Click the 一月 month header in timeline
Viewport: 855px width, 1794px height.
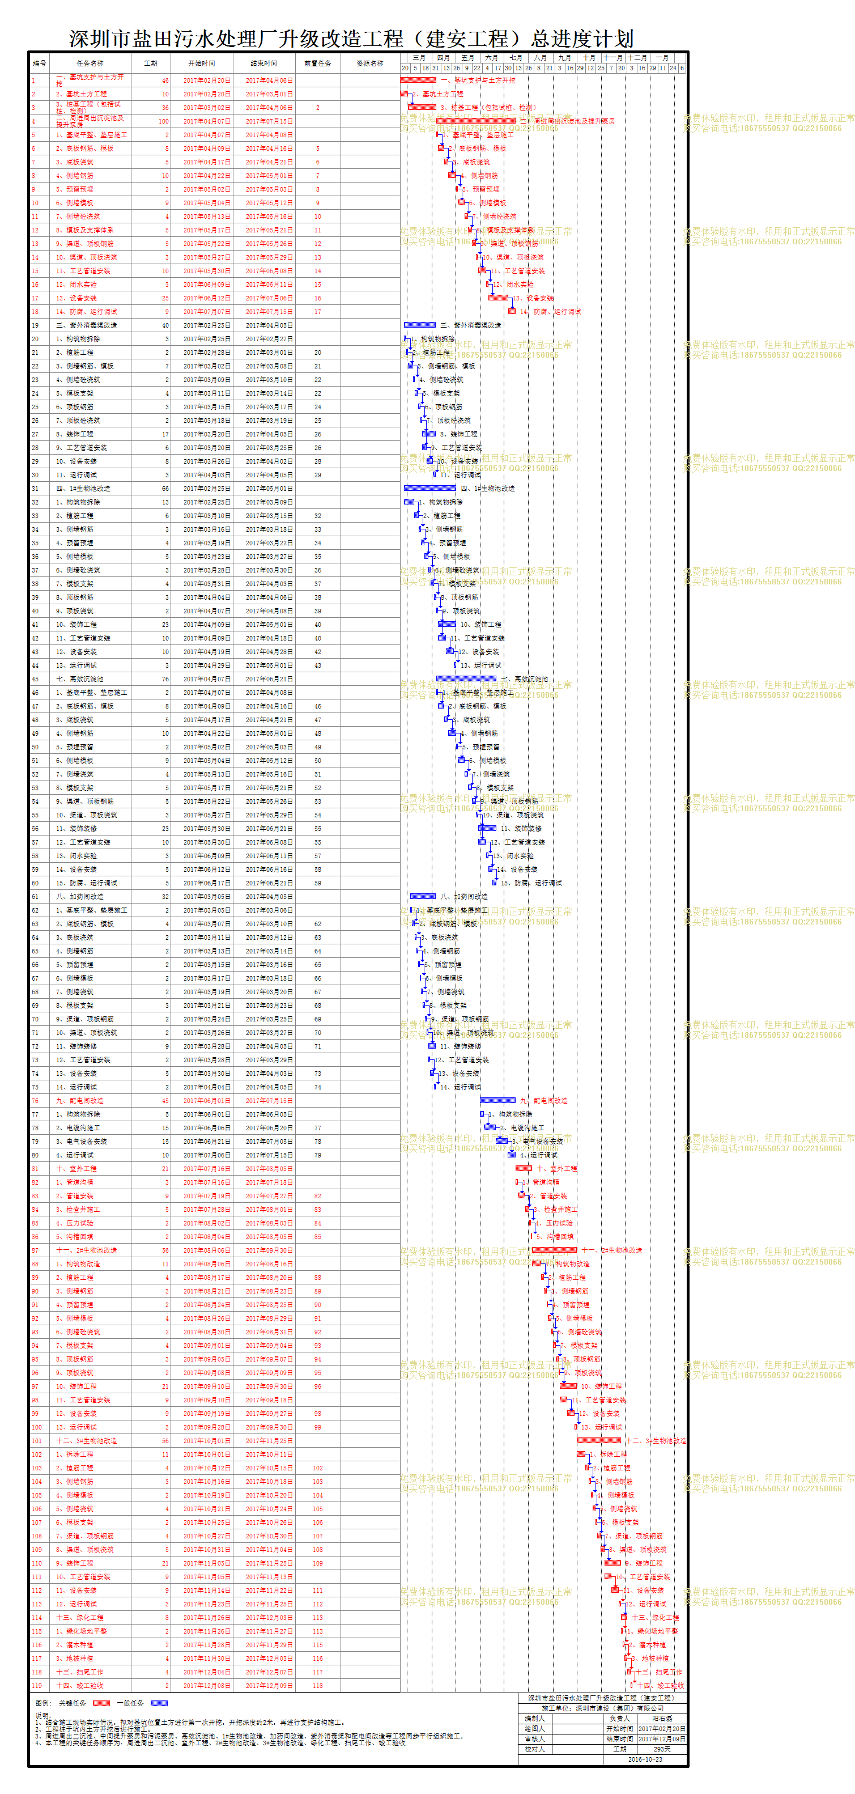coord(662,57)
